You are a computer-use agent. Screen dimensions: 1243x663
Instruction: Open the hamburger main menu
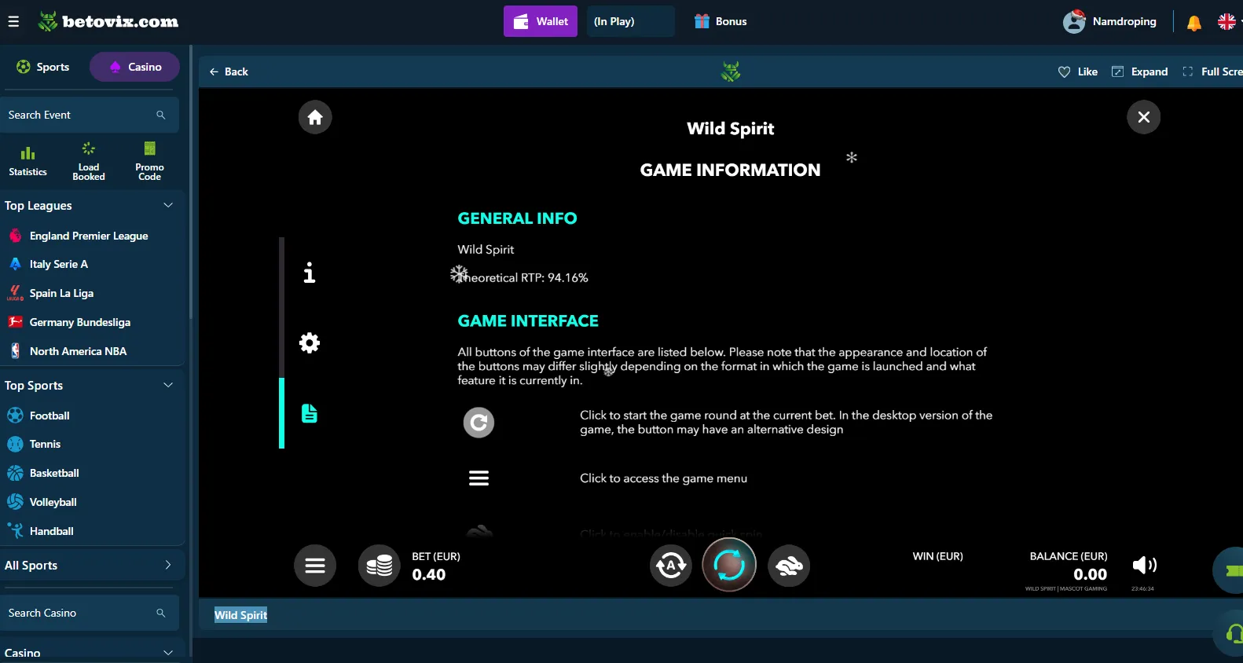click(13, 21)
